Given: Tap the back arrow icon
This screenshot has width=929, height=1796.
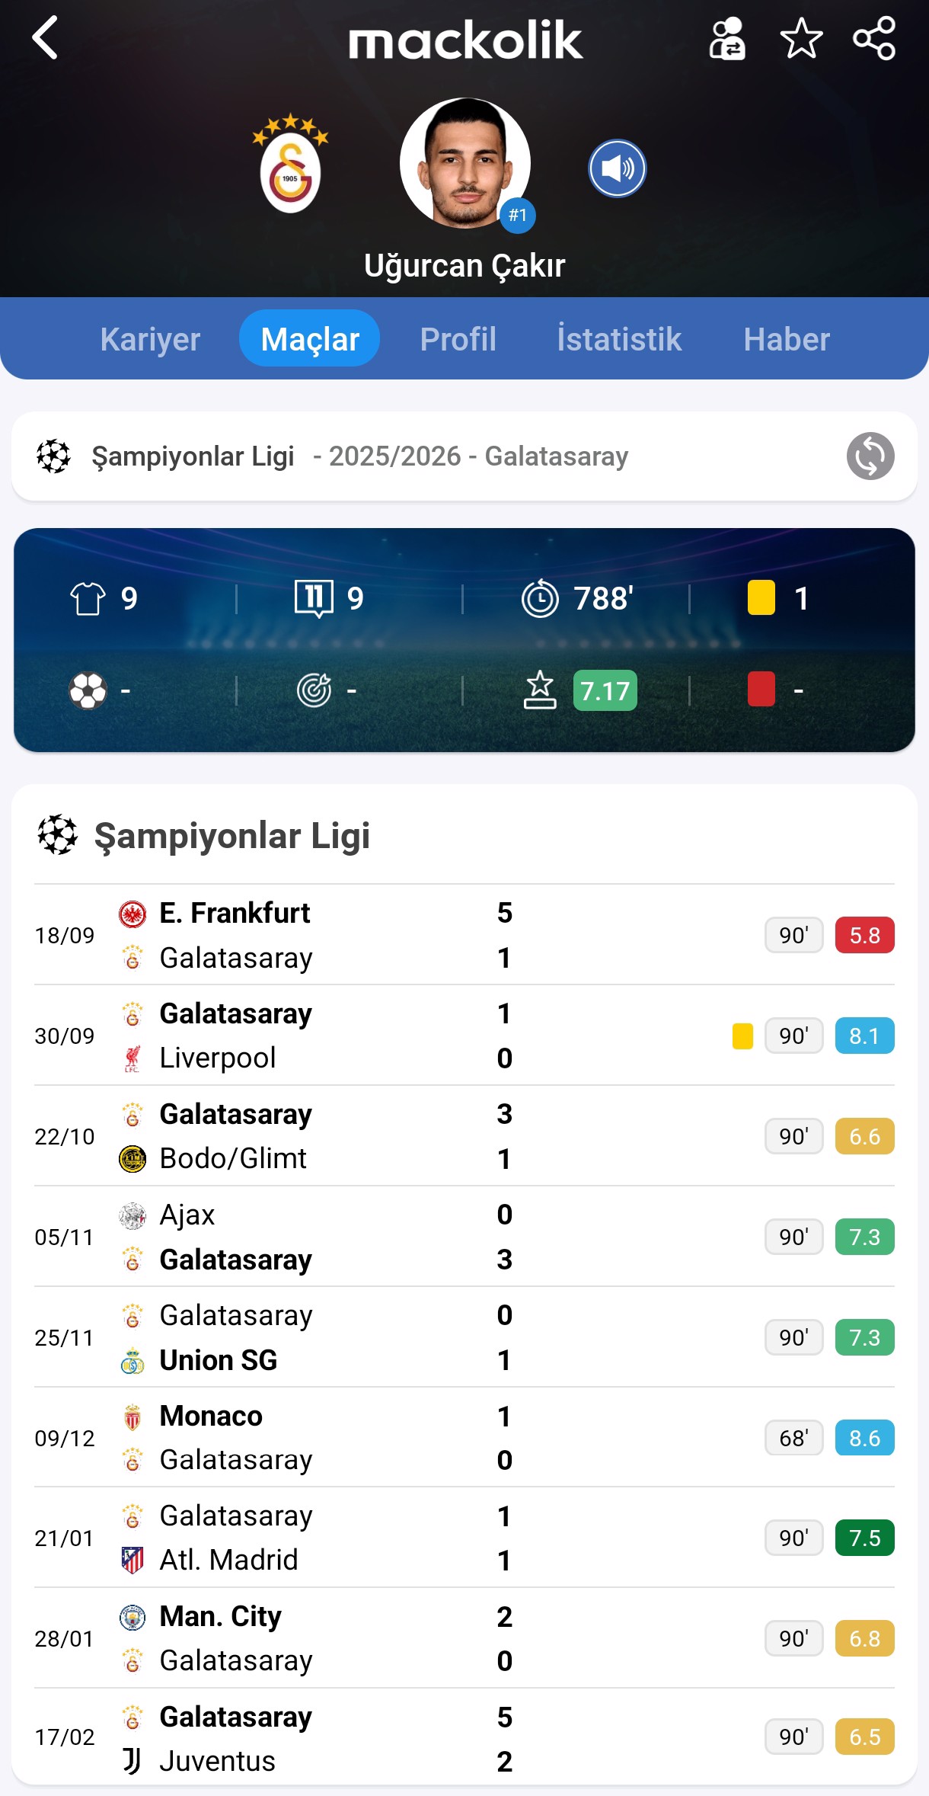Looking at the screenshot, I should pyautogui.click(x=46, y=38).
